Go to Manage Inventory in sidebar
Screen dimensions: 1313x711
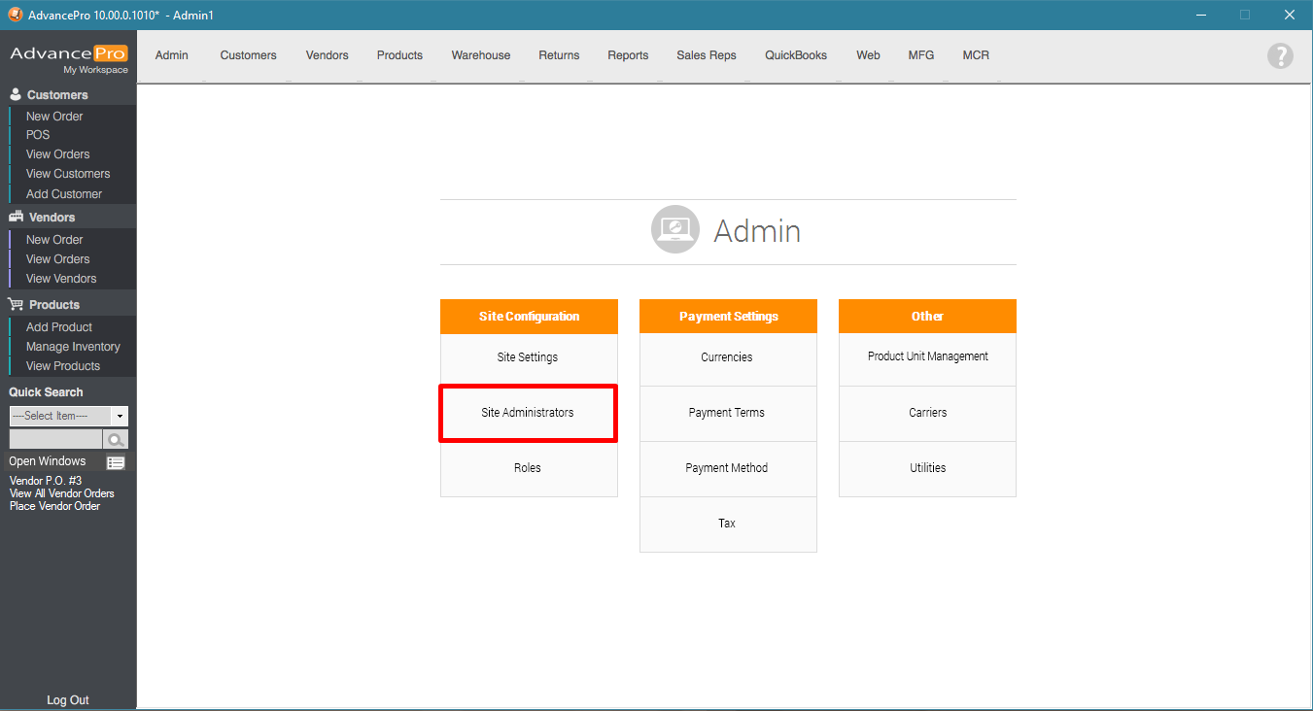tap(73, 347)
